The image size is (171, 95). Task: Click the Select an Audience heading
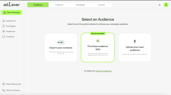tap(98, 19)
